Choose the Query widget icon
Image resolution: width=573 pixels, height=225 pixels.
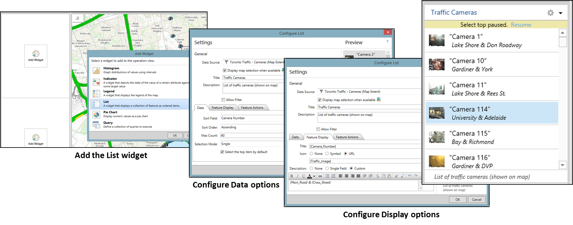[x=96, y=125]
